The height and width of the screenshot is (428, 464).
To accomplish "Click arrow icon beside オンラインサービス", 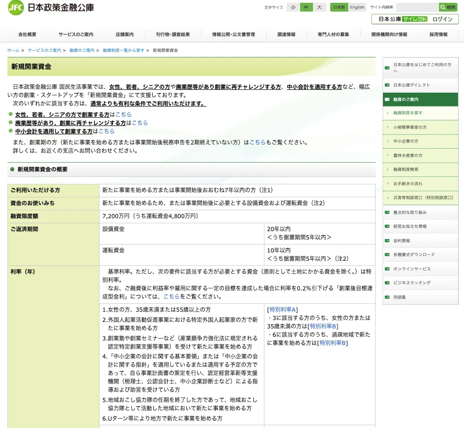I will tap(387, 269).
